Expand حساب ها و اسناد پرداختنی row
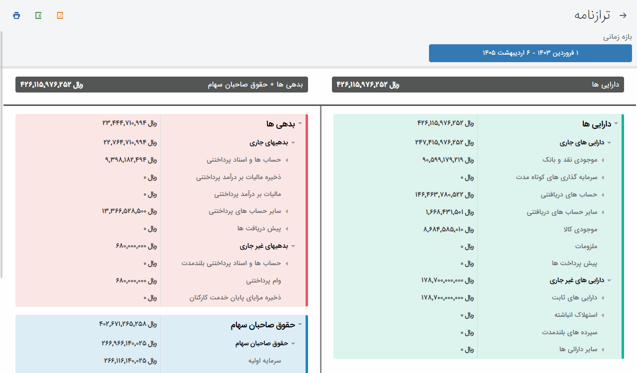The height and width of the screenshot is (373, 637). click(x=287, y=160)
